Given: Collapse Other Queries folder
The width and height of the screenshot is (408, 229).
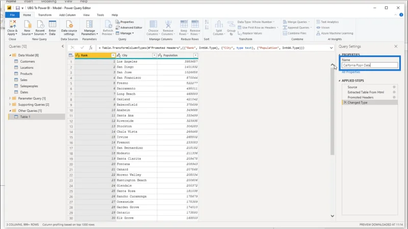Looking at the screenshot, I should (x=10, y=110).
